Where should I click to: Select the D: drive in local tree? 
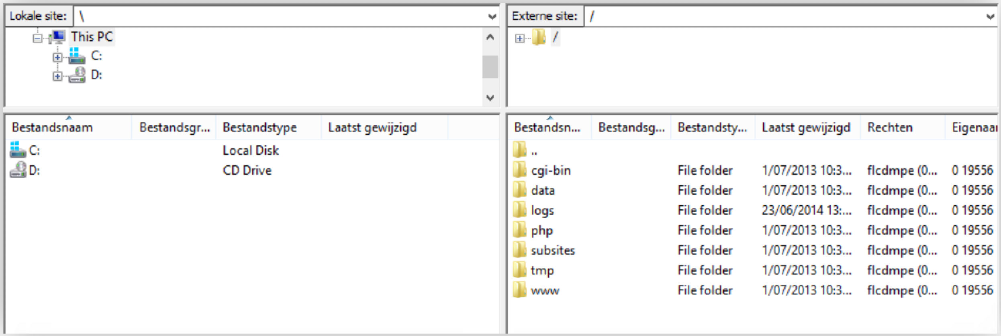[96, 75]
